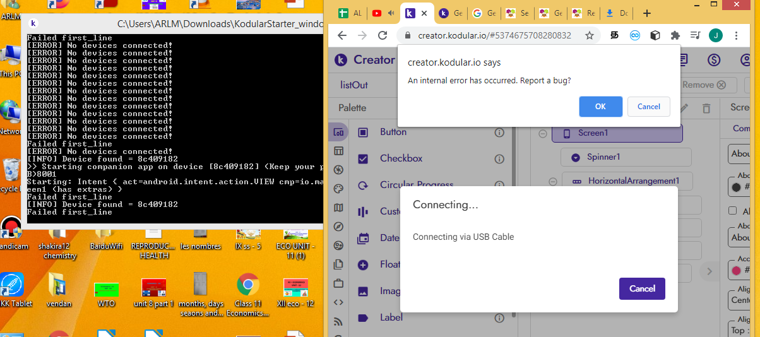Switch to the YouTube tab
760x337 pixels.
(x=383, y=13)
